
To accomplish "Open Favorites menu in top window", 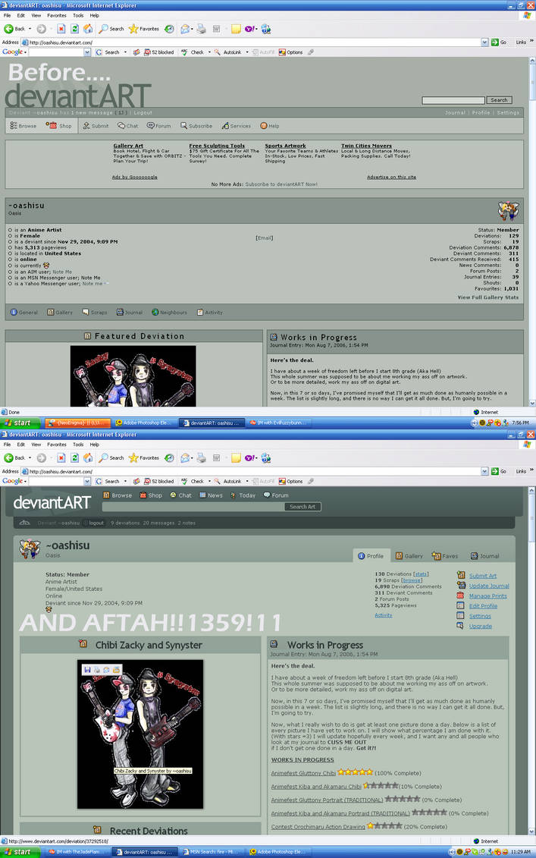I will tap(56, 15).
